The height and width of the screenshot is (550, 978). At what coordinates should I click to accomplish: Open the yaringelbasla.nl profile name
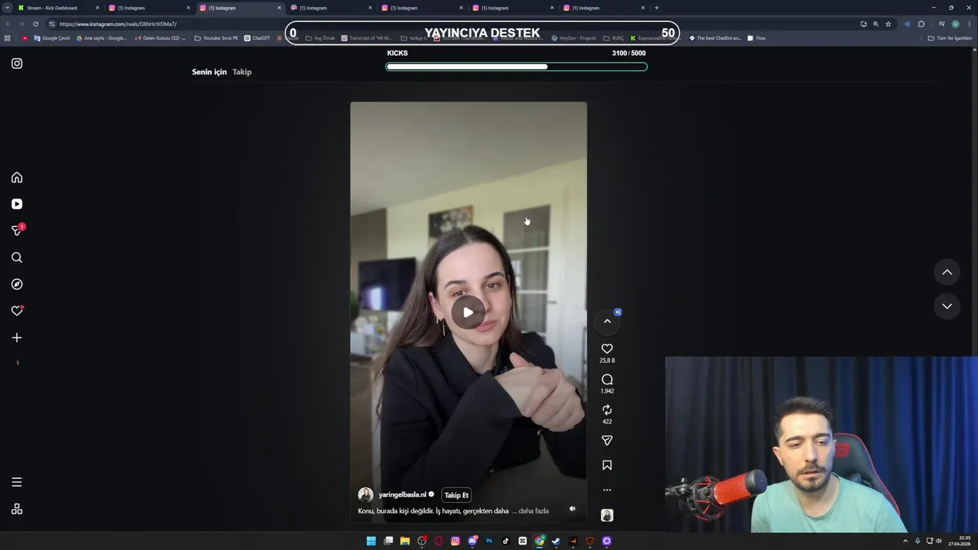402,495
